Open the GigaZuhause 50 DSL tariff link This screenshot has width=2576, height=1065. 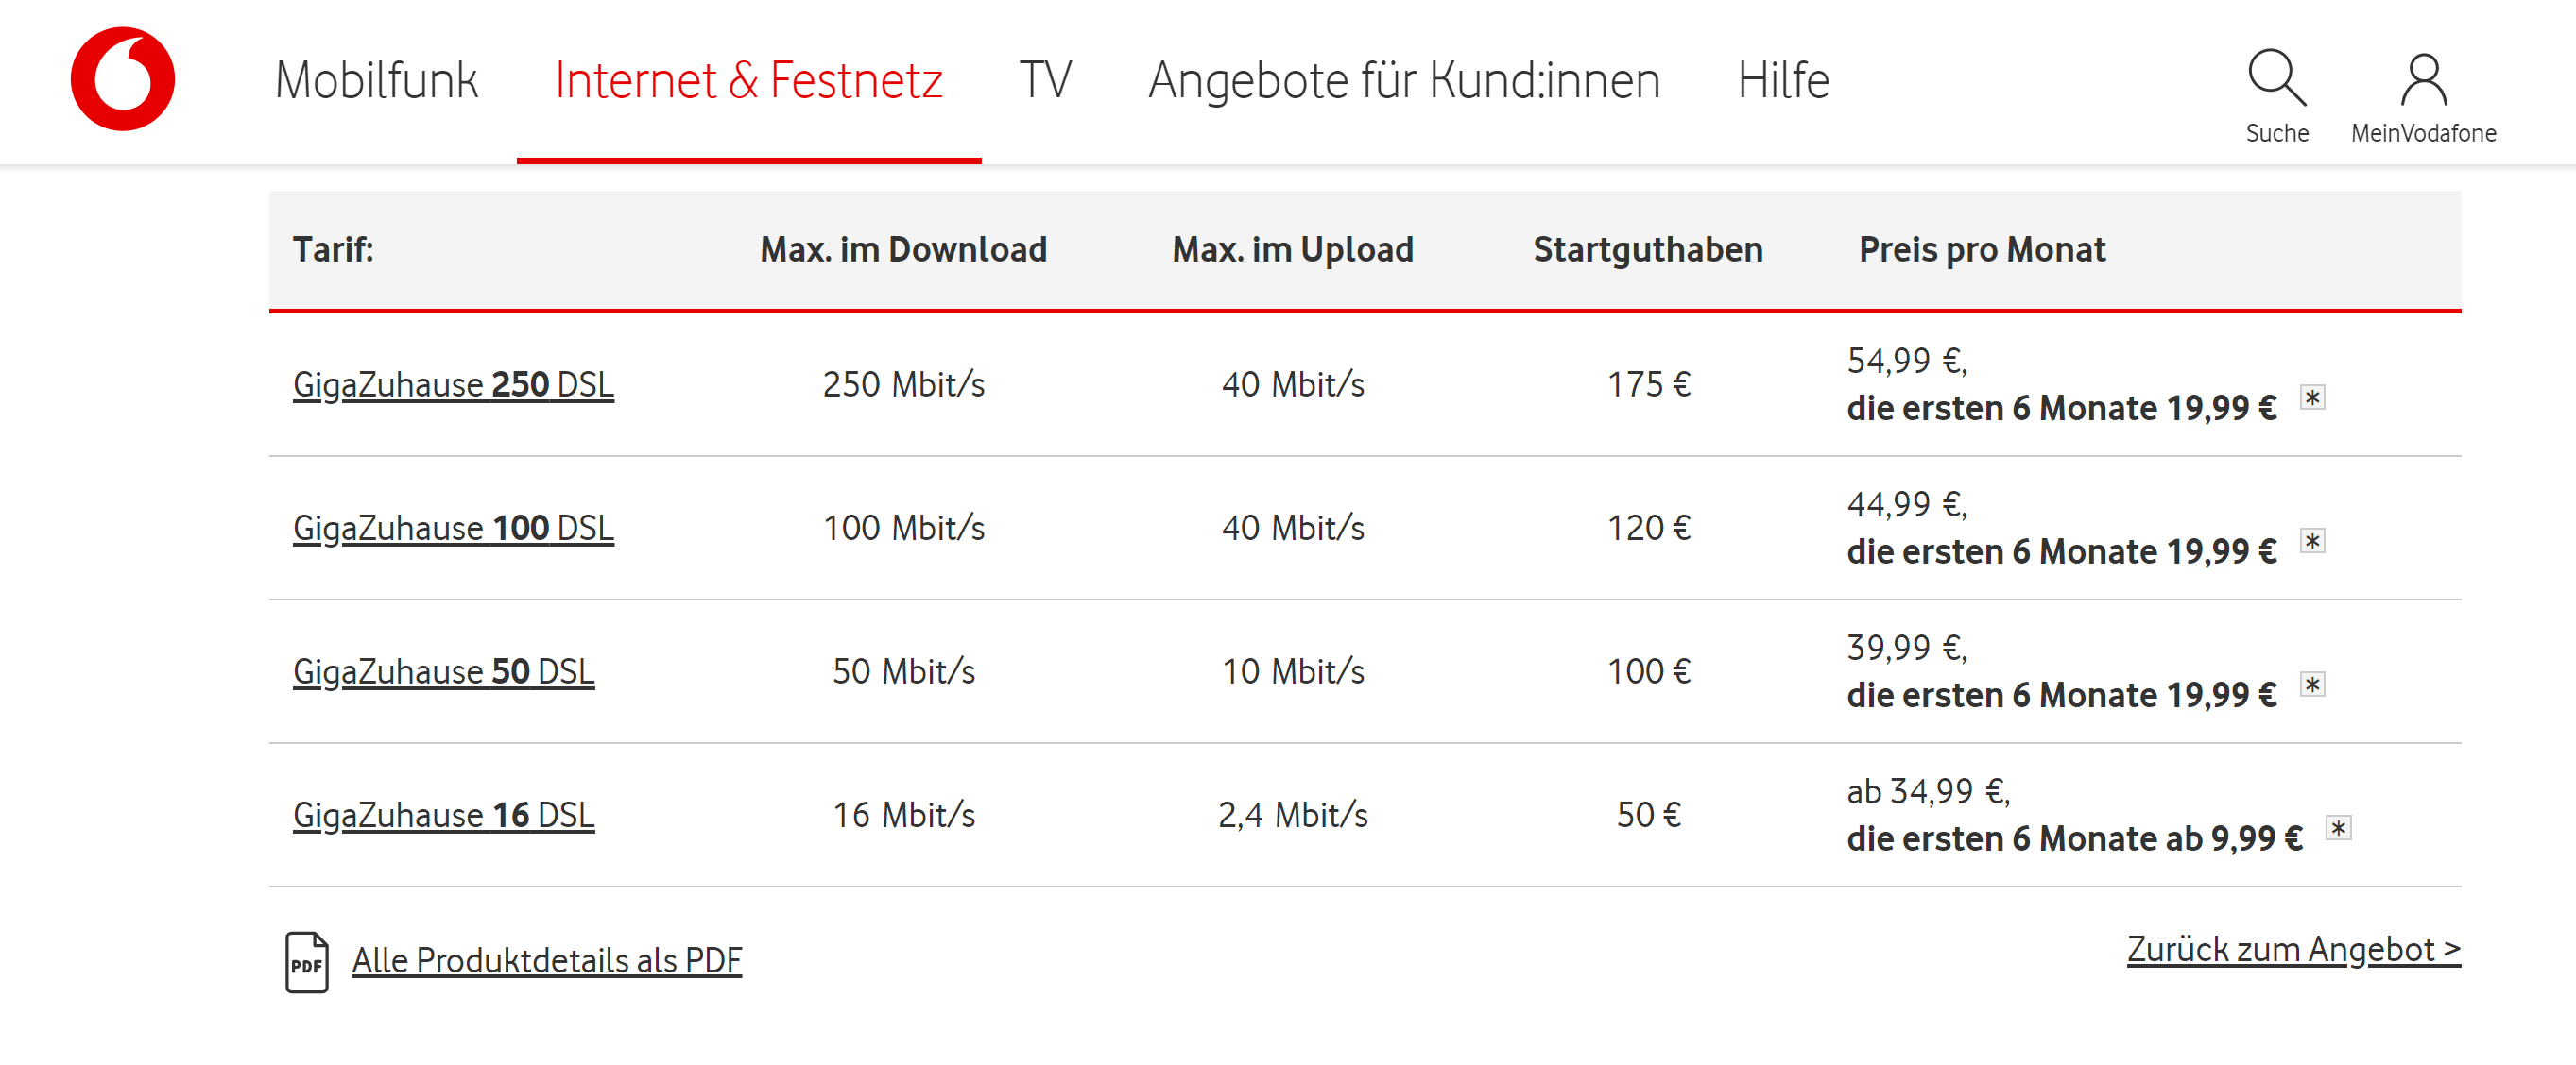pyautogui.click(x=444, y=671)
